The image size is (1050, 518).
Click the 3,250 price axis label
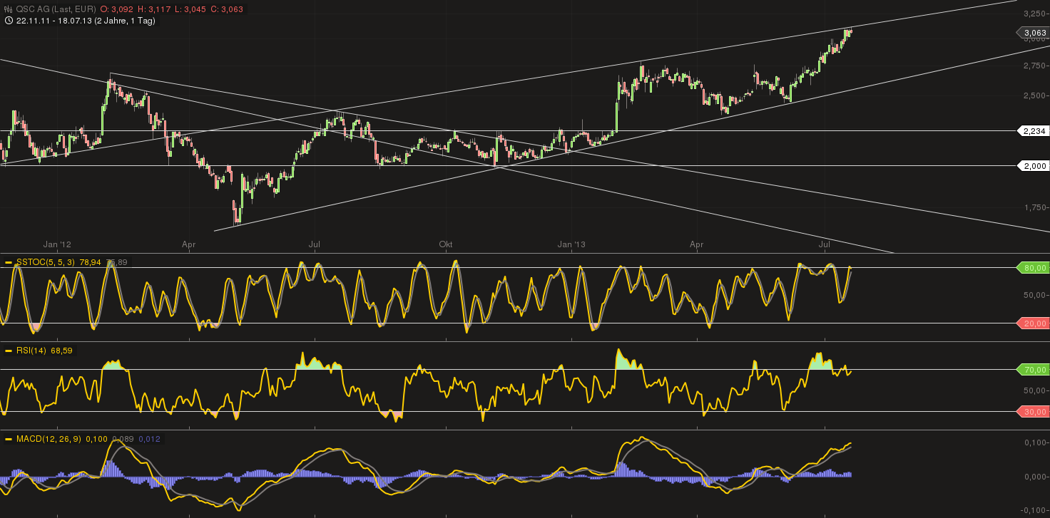(x=1034, y=14)
